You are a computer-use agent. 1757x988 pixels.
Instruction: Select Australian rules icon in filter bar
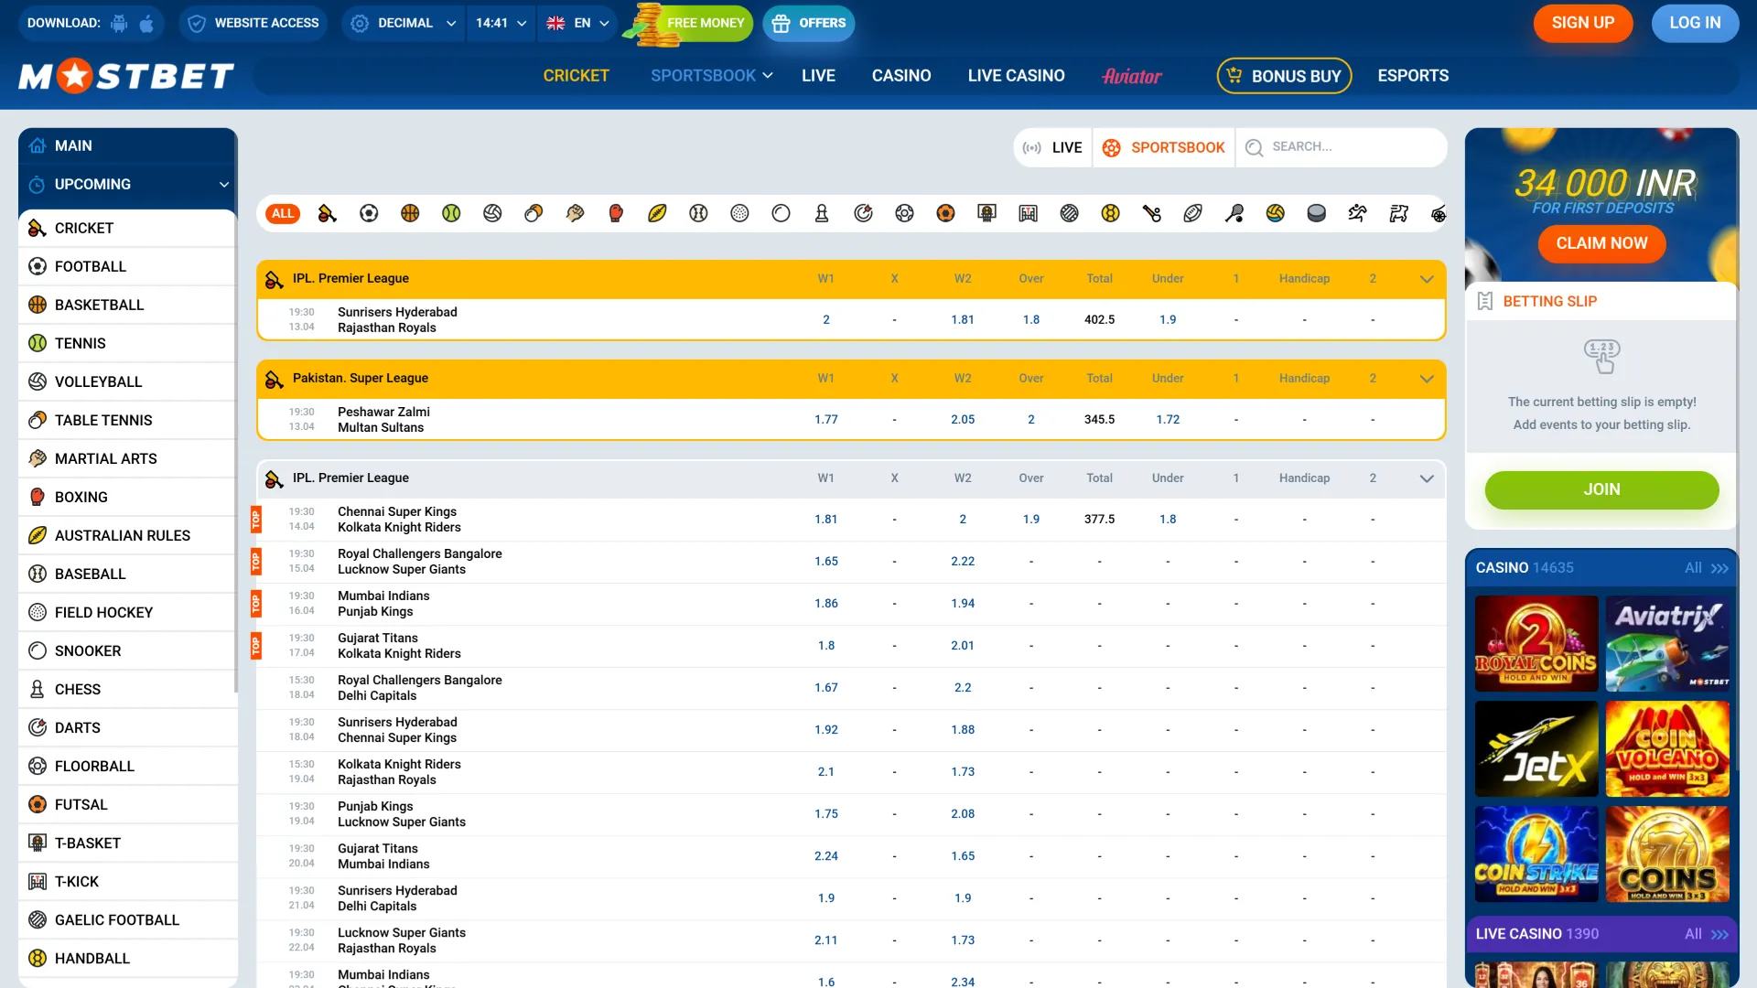(x=657, y=213)
